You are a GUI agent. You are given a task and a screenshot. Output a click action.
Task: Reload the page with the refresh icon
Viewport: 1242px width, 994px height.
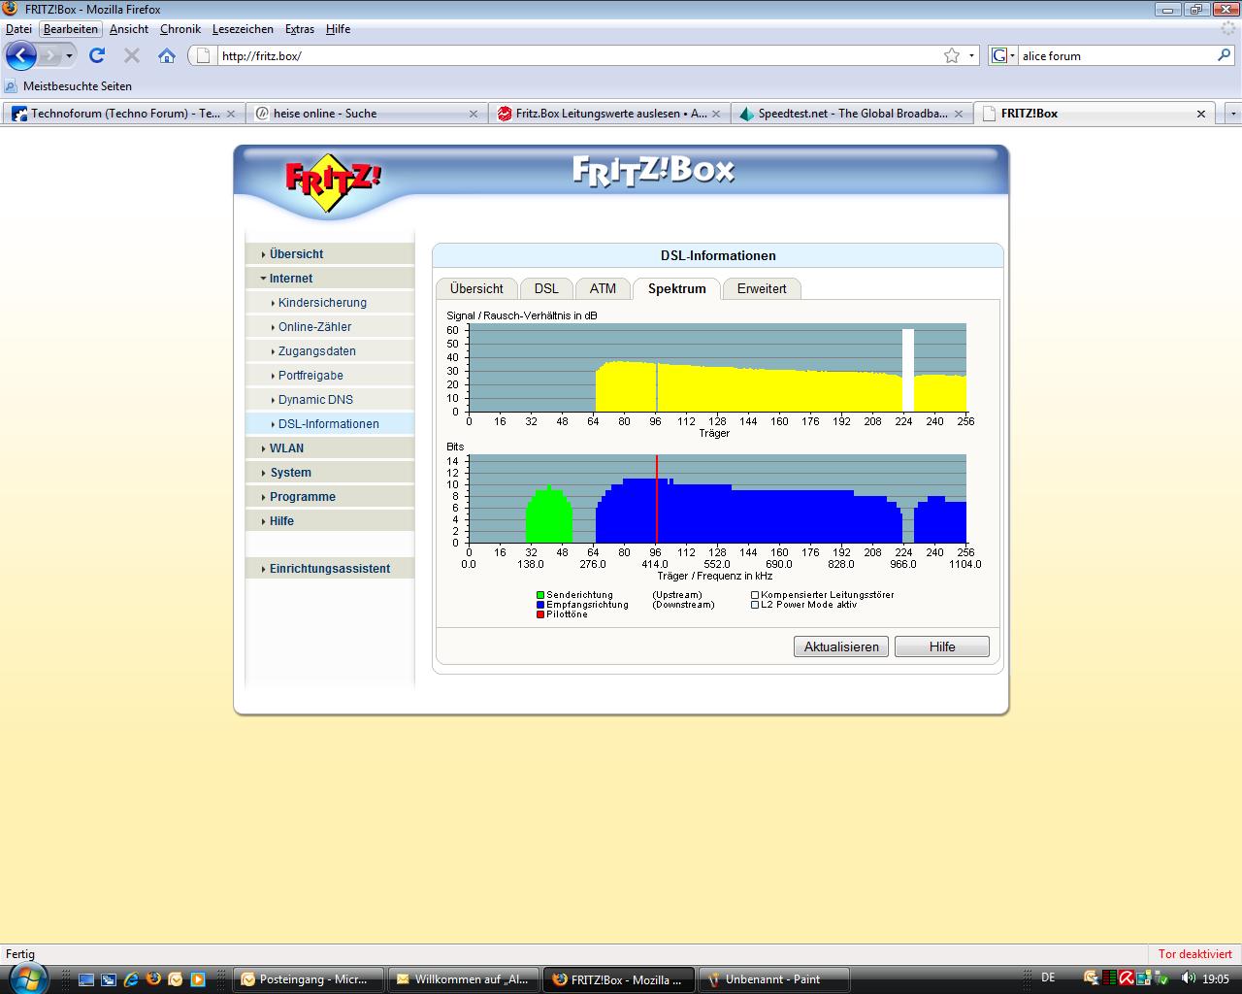97,55
